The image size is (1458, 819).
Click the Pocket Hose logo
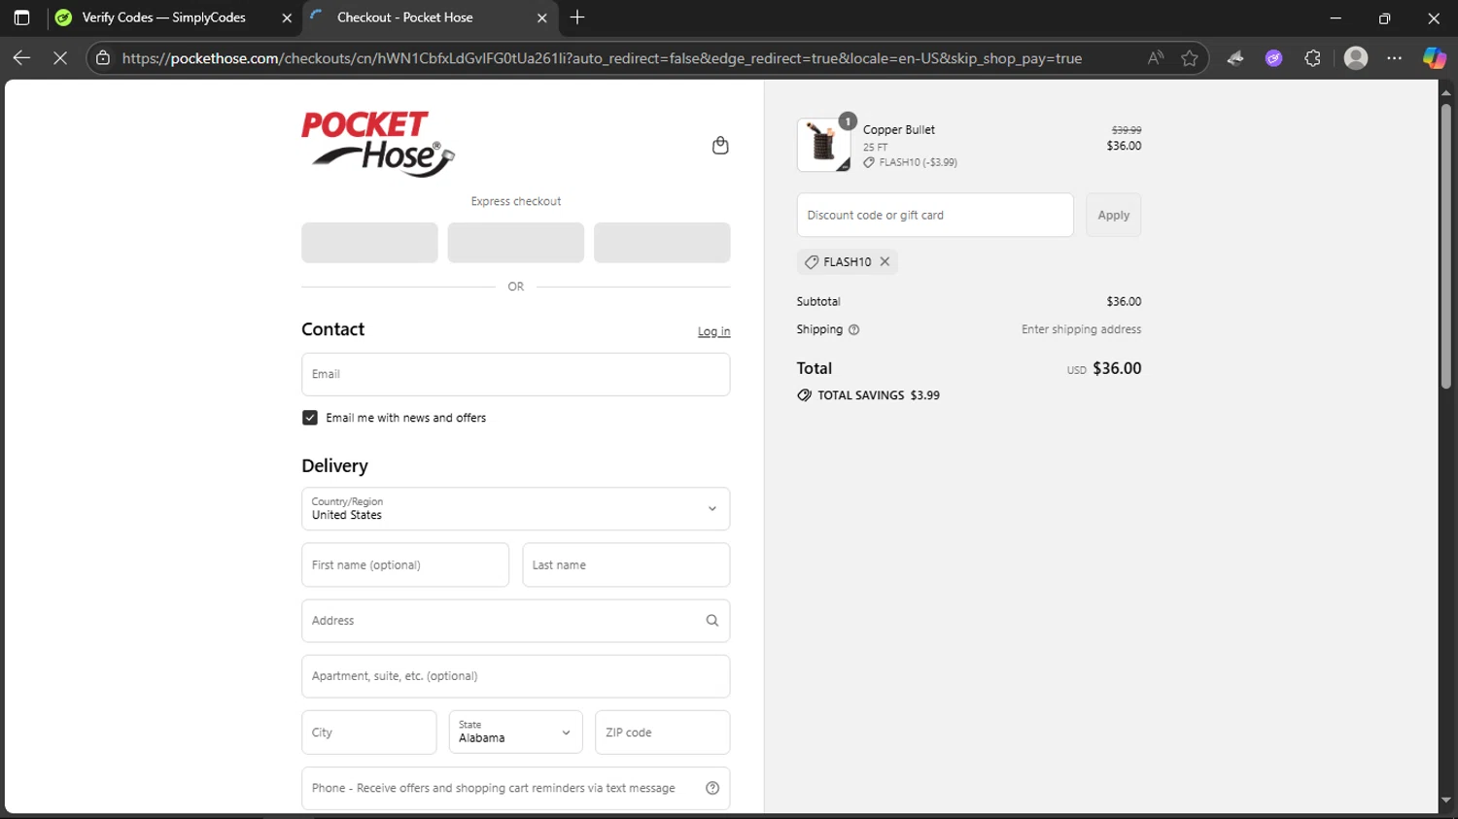[378, 144]
